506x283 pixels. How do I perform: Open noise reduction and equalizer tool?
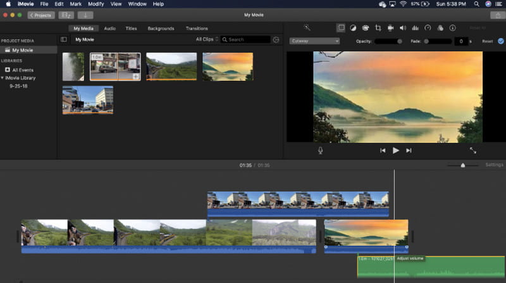pyautogui.click(x=416, y=28)
